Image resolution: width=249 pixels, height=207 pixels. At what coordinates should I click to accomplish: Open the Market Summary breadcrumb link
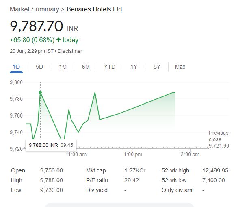(34, 9)
